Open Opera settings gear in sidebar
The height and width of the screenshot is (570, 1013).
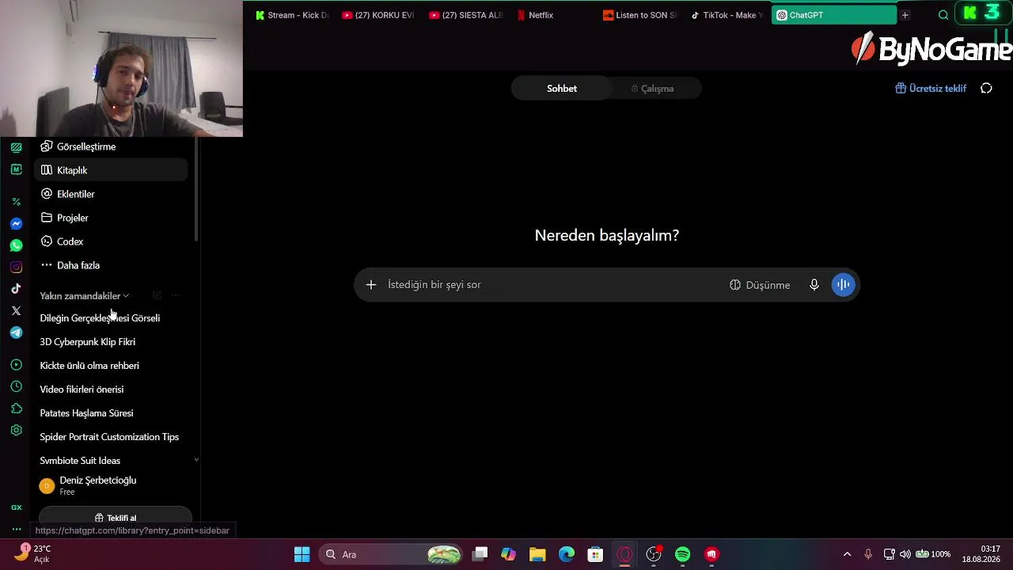coord(16,430)
